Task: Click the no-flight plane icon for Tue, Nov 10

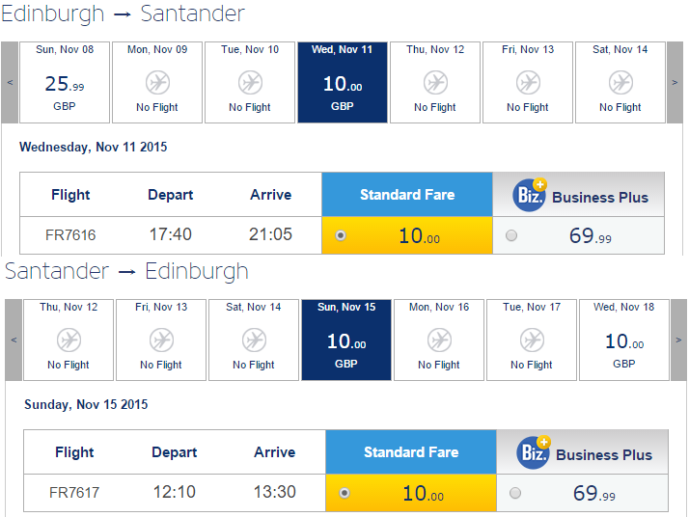Action: pyautogui.click(x=250, y=83)
